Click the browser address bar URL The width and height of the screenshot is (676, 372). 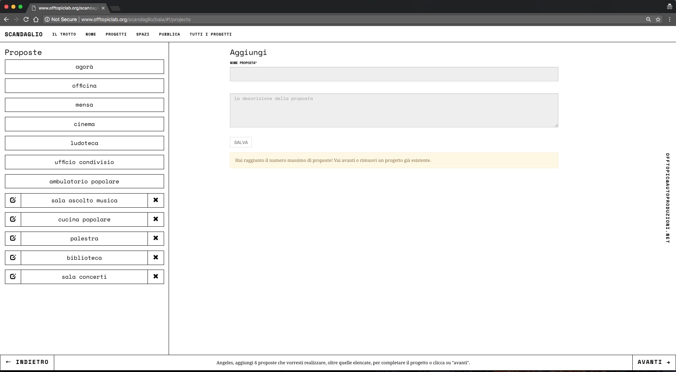(136, 19)
